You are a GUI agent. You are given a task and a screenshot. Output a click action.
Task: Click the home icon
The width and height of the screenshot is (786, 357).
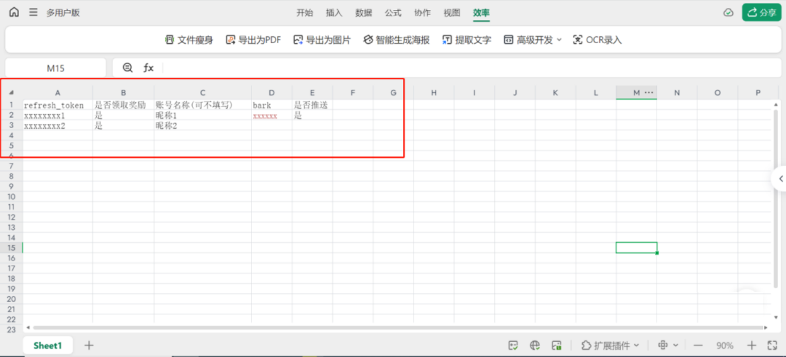(x=14, y=12)
